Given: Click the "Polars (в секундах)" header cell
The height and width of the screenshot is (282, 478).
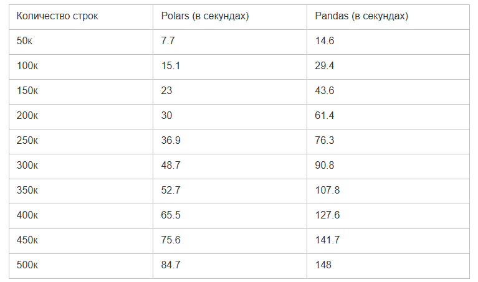Looking at the screenshot, I should 205,16.
